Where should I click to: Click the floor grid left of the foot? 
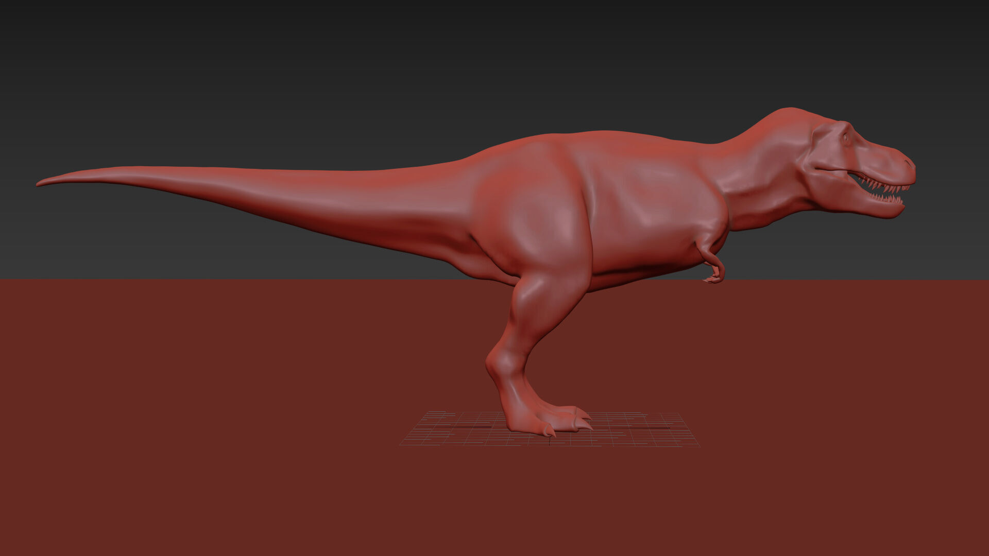point(453,430)
